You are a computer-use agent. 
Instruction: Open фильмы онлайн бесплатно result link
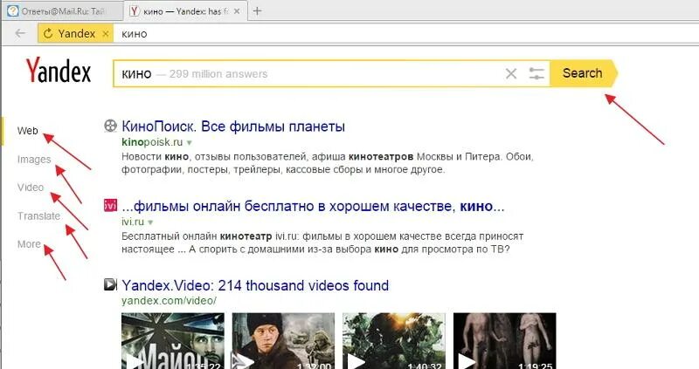coord(313,206)
